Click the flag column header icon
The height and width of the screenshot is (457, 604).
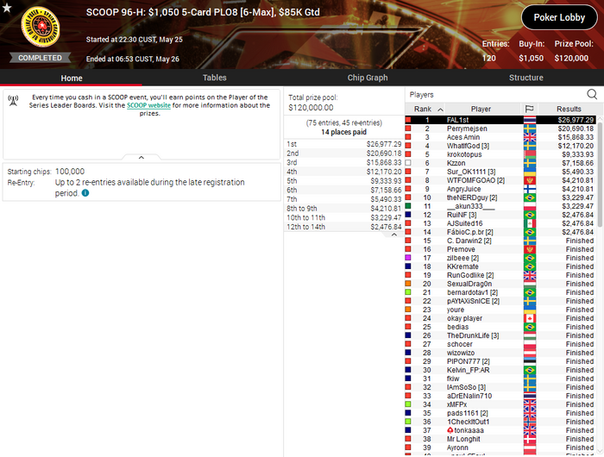(530, 109)
